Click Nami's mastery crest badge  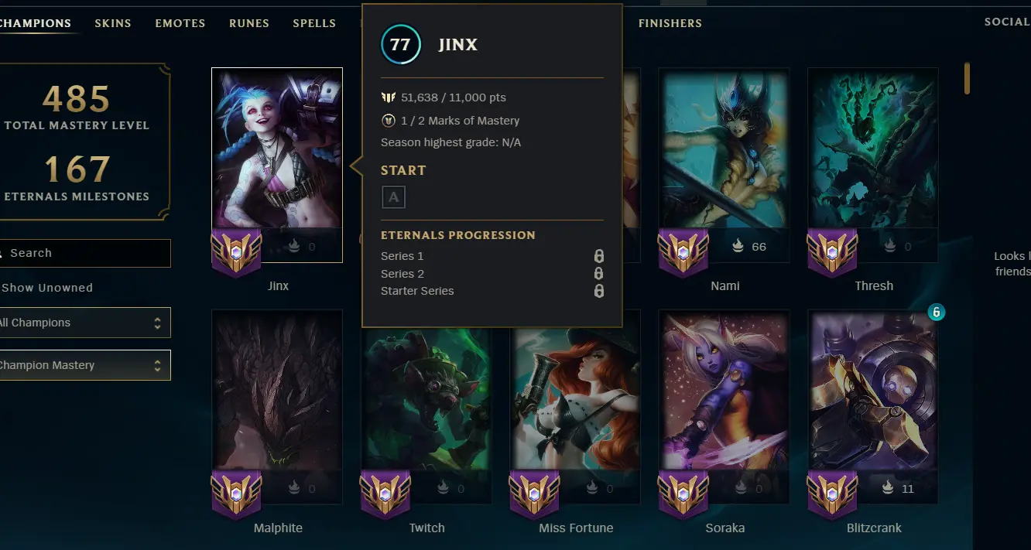tap(683, 253)
